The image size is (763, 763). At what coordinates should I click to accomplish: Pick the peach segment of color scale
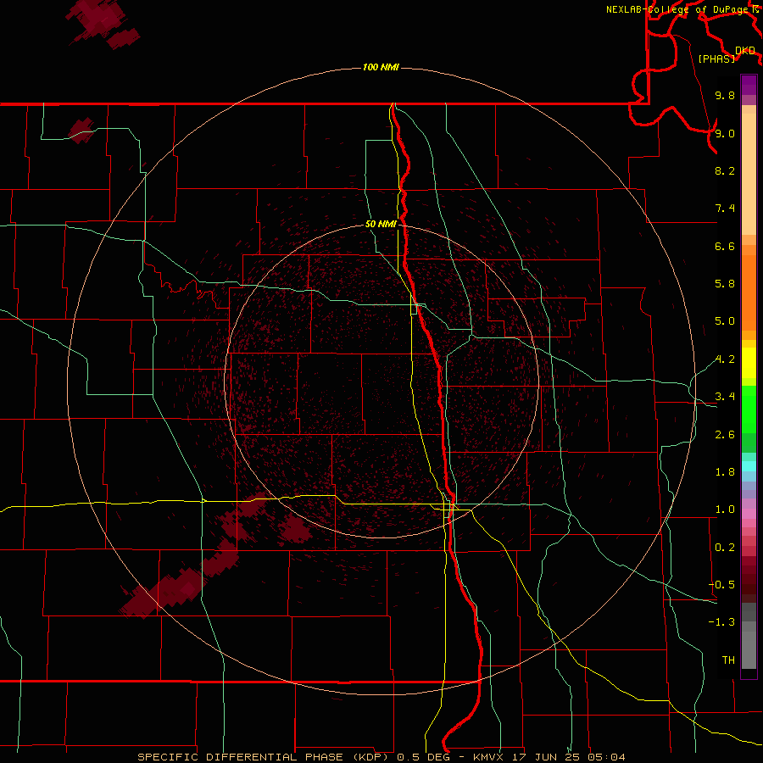749,174
